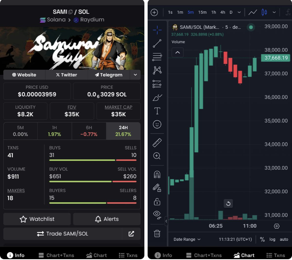Image resolution: width=292 pixels, height=260 pixels.
Task: Open Alerts for SAMI
Action: tap(107, 219)
